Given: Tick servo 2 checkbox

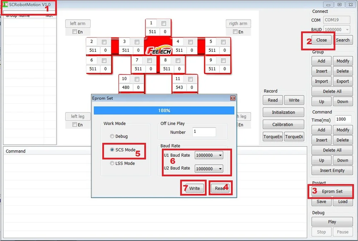Looking at the screenshot, I should [104, 42].
